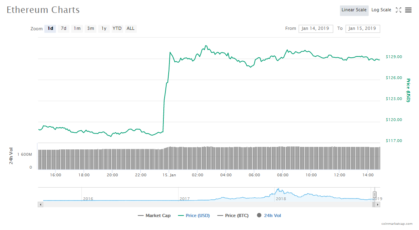The height and width of the screenshot is (230, 419).
Task: Click the navigator scrollbar right arrow
Action: [x=377, y=205]
